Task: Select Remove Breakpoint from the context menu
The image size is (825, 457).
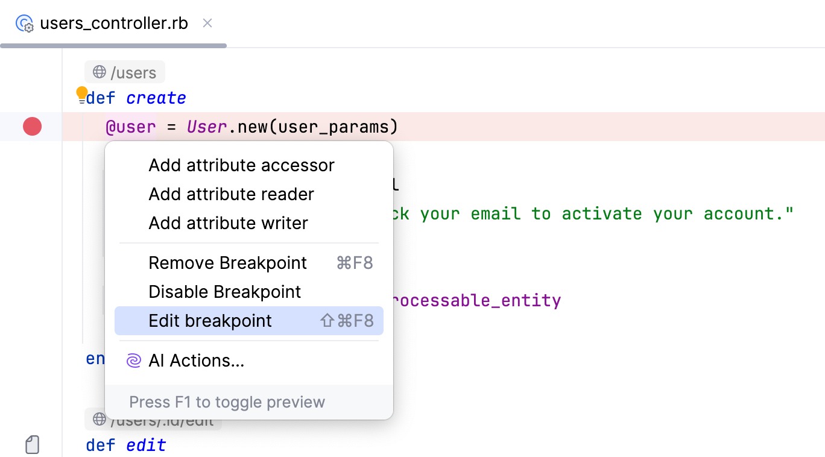Action: [x=227, y=263]
